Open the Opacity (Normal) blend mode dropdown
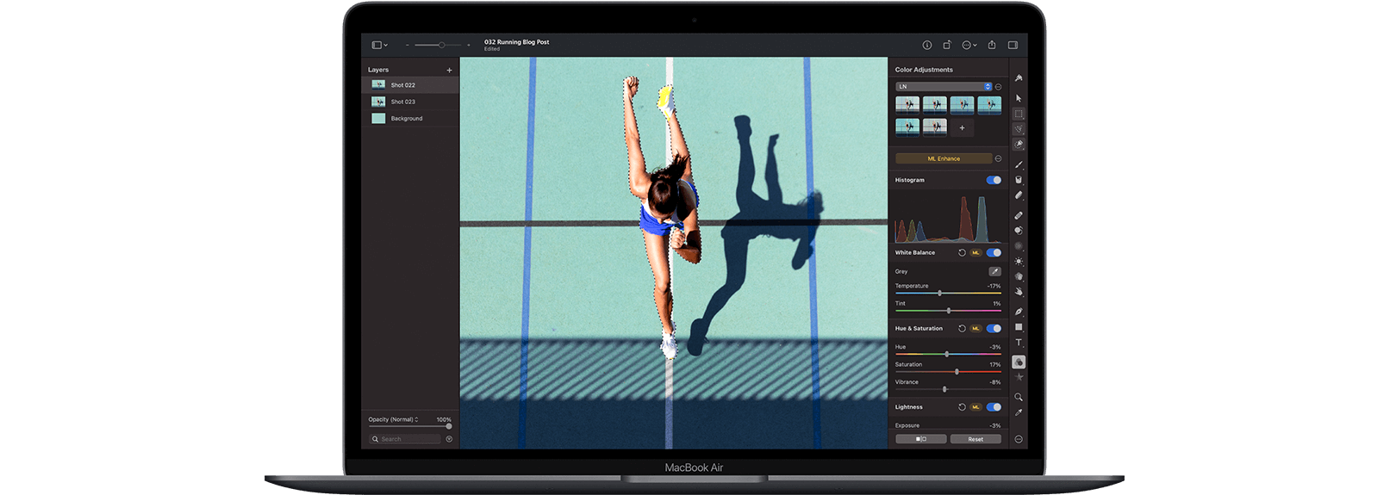The height and width of the screenshot is (495, 1390). tap(394, 419)
